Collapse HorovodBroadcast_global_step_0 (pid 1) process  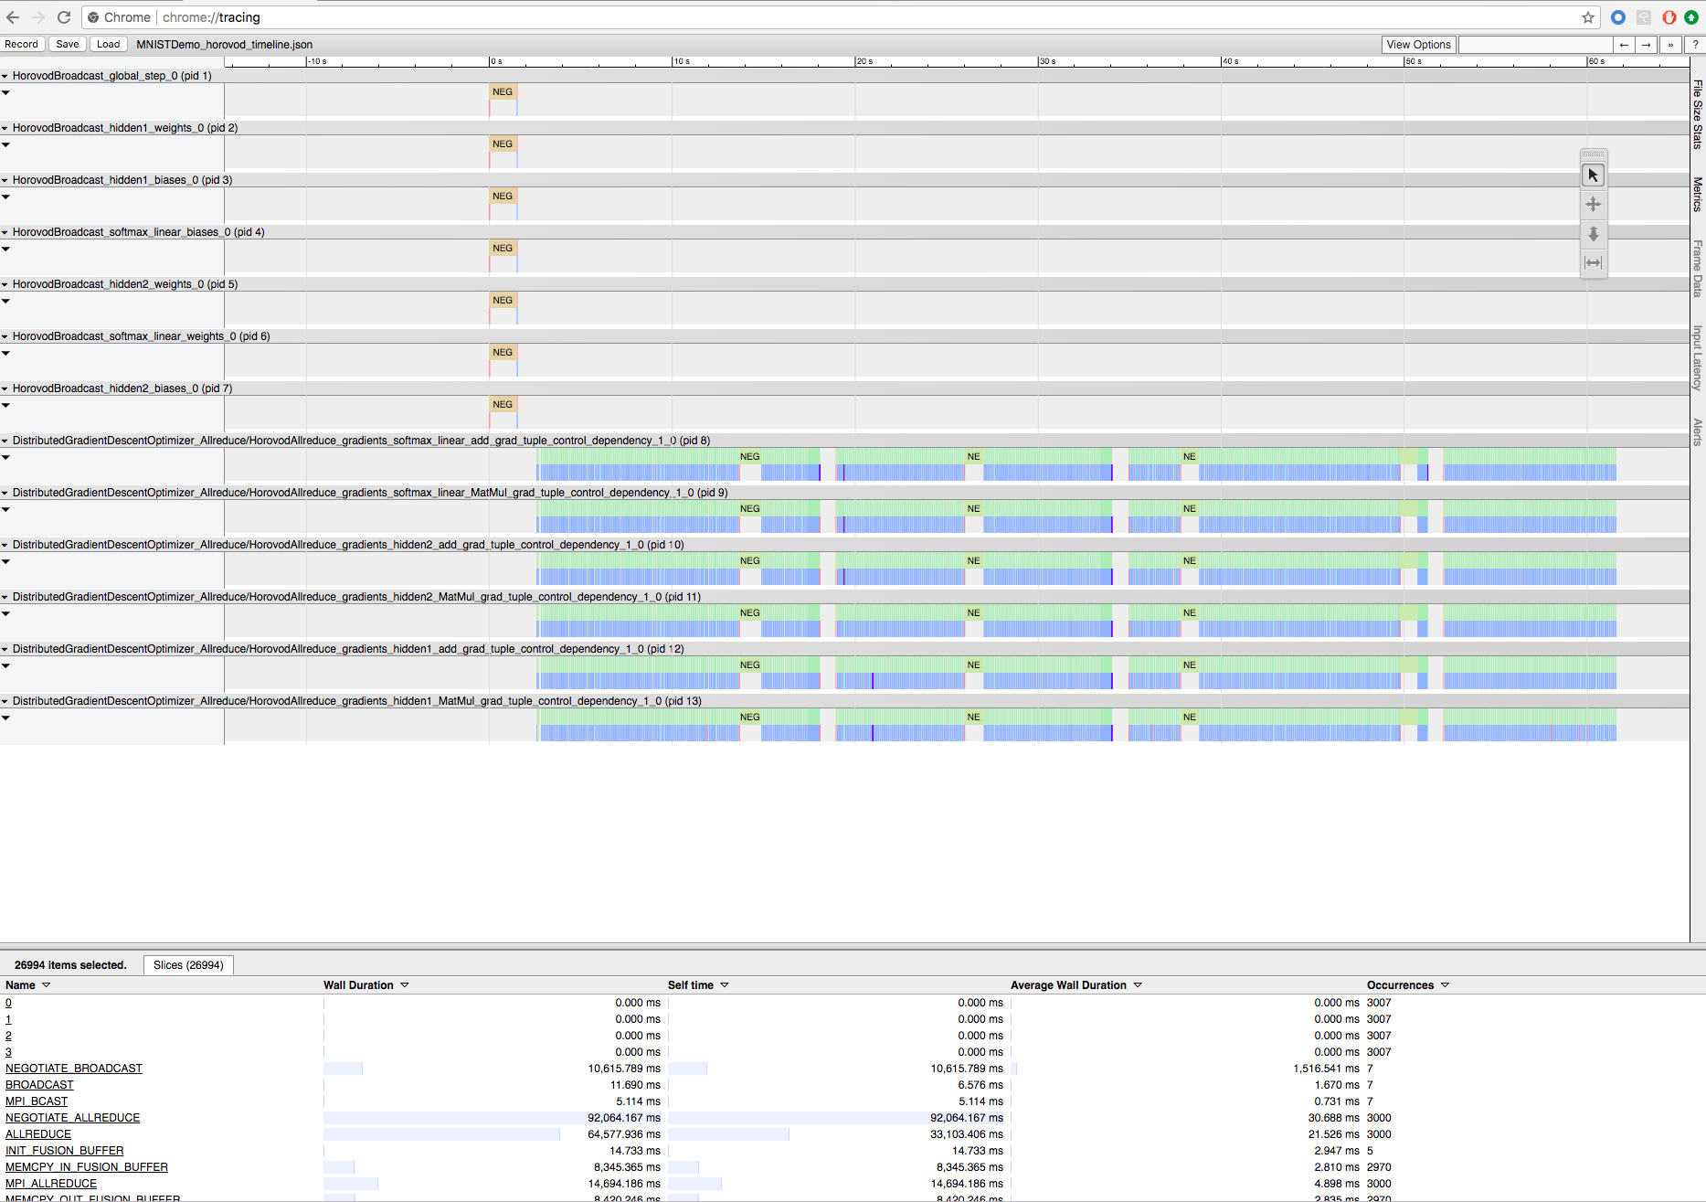[x=5, y=76]
